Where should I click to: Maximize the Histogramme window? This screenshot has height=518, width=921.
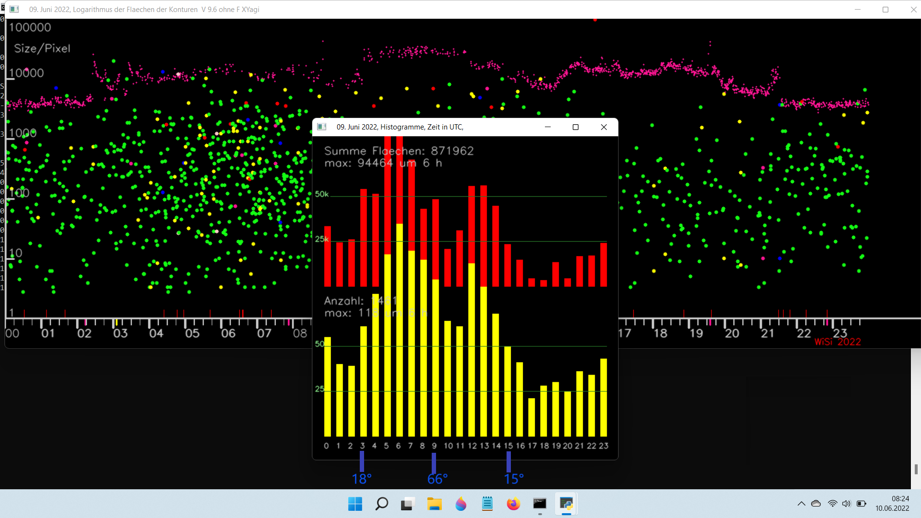576,127
